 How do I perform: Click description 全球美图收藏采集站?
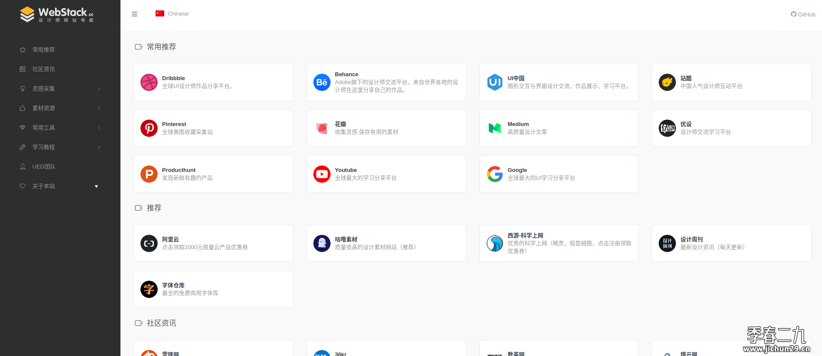tap(187, 132)
